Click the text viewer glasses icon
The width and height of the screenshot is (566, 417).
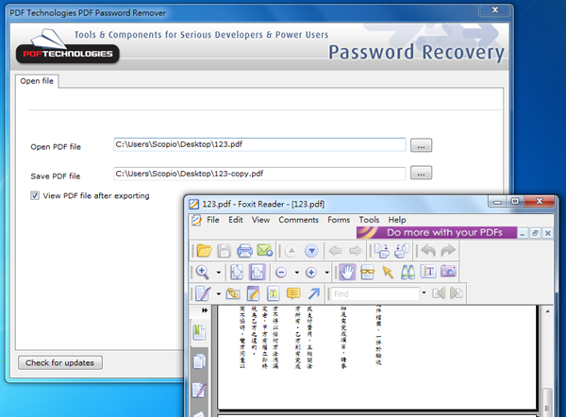pyautogui.click(x=367, y=273)
